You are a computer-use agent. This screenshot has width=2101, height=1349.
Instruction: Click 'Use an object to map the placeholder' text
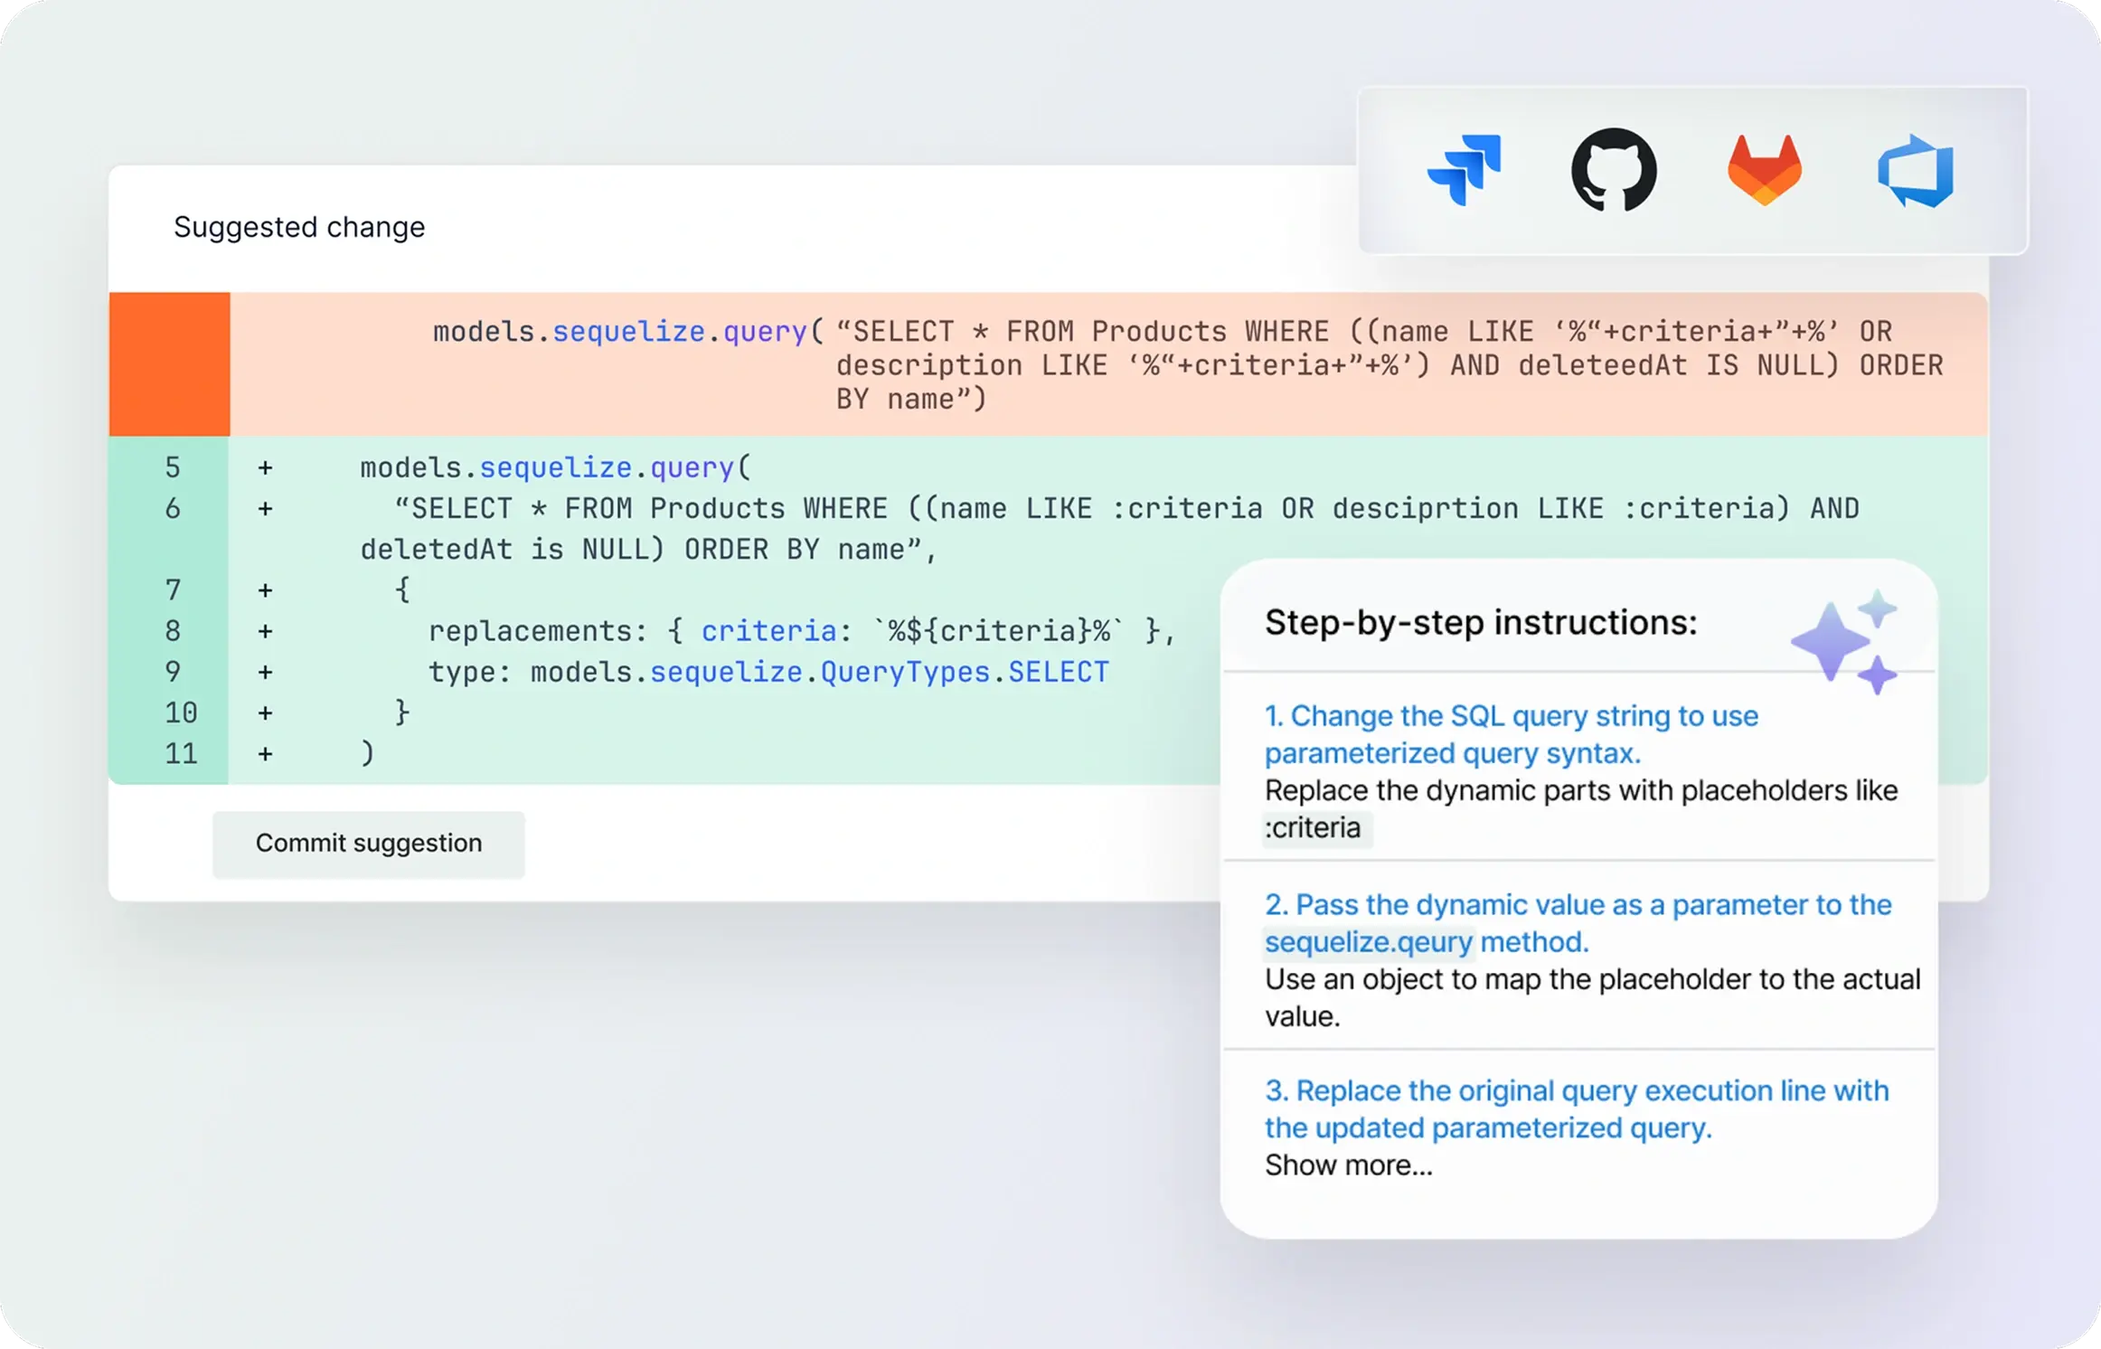tap(1592, 998)
